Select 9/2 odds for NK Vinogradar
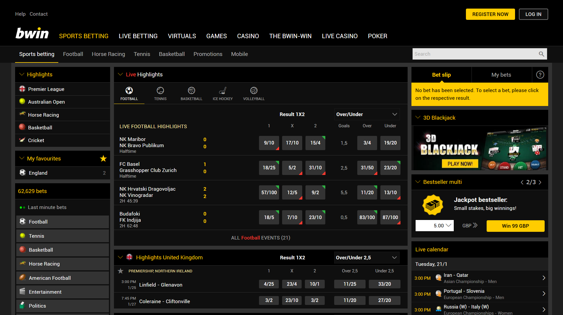Image resolution: width=563 pixels, height=315 pixels. pyautogui.click(x=315, y=192)
